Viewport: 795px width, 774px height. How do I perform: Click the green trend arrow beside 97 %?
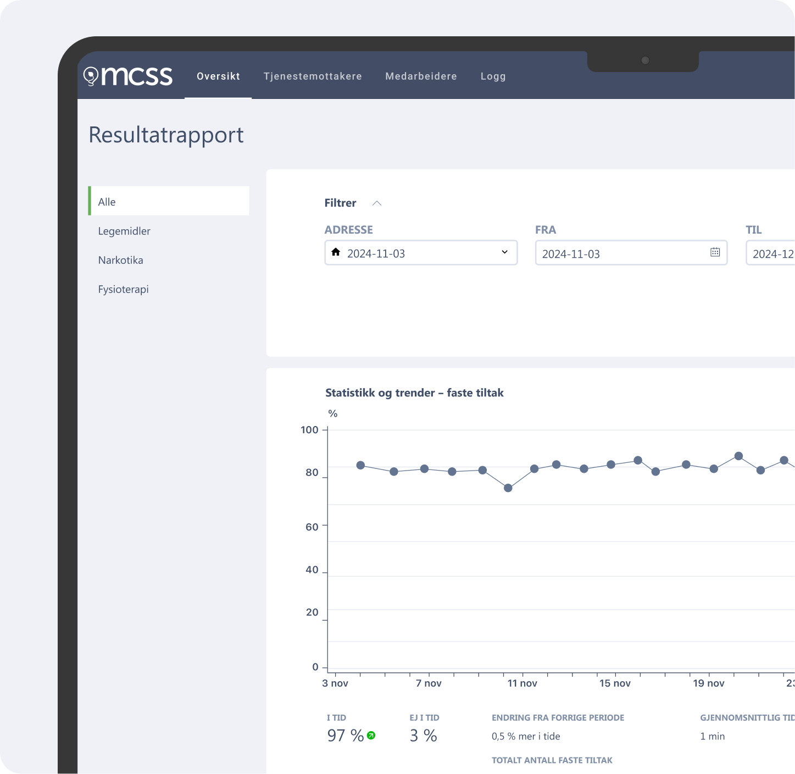[371, 736]
